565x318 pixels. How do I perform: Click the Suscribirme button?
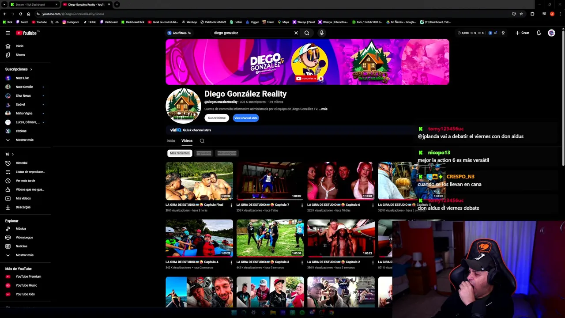[217, 118]
